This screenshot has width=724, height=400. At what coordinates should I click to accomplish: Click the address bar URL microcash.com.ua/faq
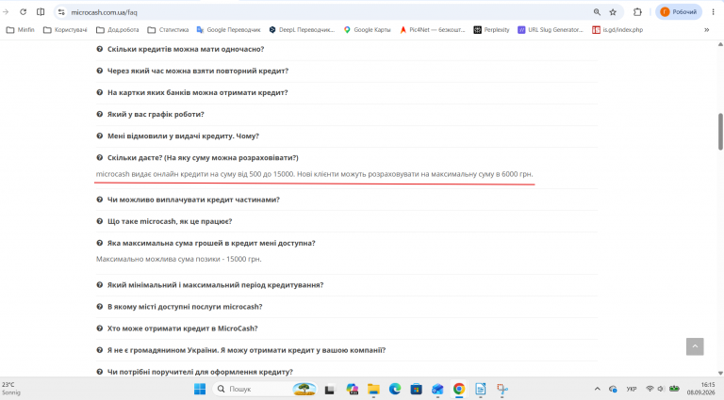tap(104, 12)
